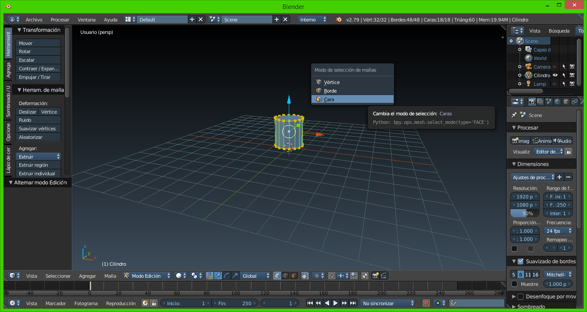Viewport: 587px width, 312px height.
Task: Open the Render Layers properties tab icon
Action: tap(541, 102)
